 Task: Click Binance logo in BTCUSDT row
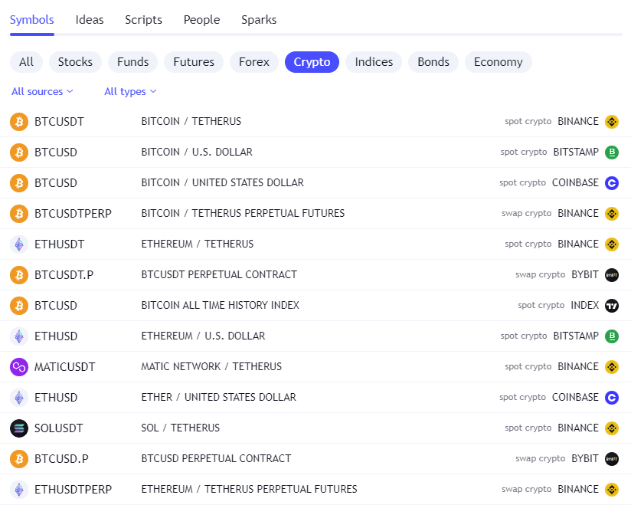click(612, 122)
